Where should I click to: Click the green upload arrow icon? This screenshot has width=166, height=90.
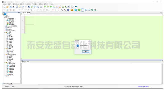[x=51, y=7]
